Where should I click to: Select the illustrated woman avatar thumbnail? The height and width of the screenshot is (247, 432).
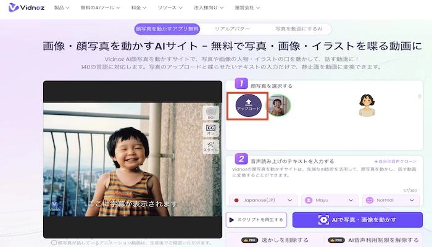[x=367, y=106]
